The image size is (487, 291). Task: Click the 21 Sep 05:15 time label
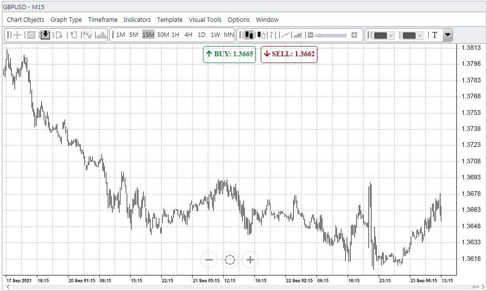point(206,280)
